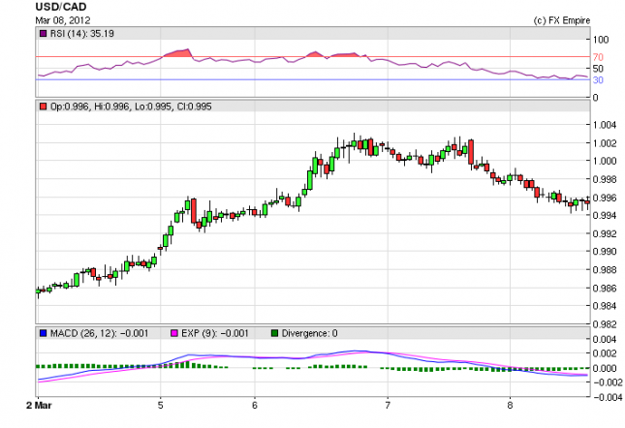This screenshot has width=625, height=428.
Task: Click the MACD axis label 0.002
Action: coord(605,353)
